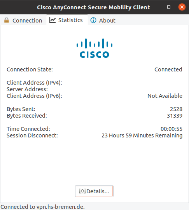This screenshot has height=210, width=189.
Task: Maximize the AnyConnect window
Action: 169,7
